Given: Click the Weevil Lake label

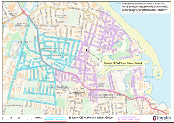Looking at the screenshot, I should 150,77.
